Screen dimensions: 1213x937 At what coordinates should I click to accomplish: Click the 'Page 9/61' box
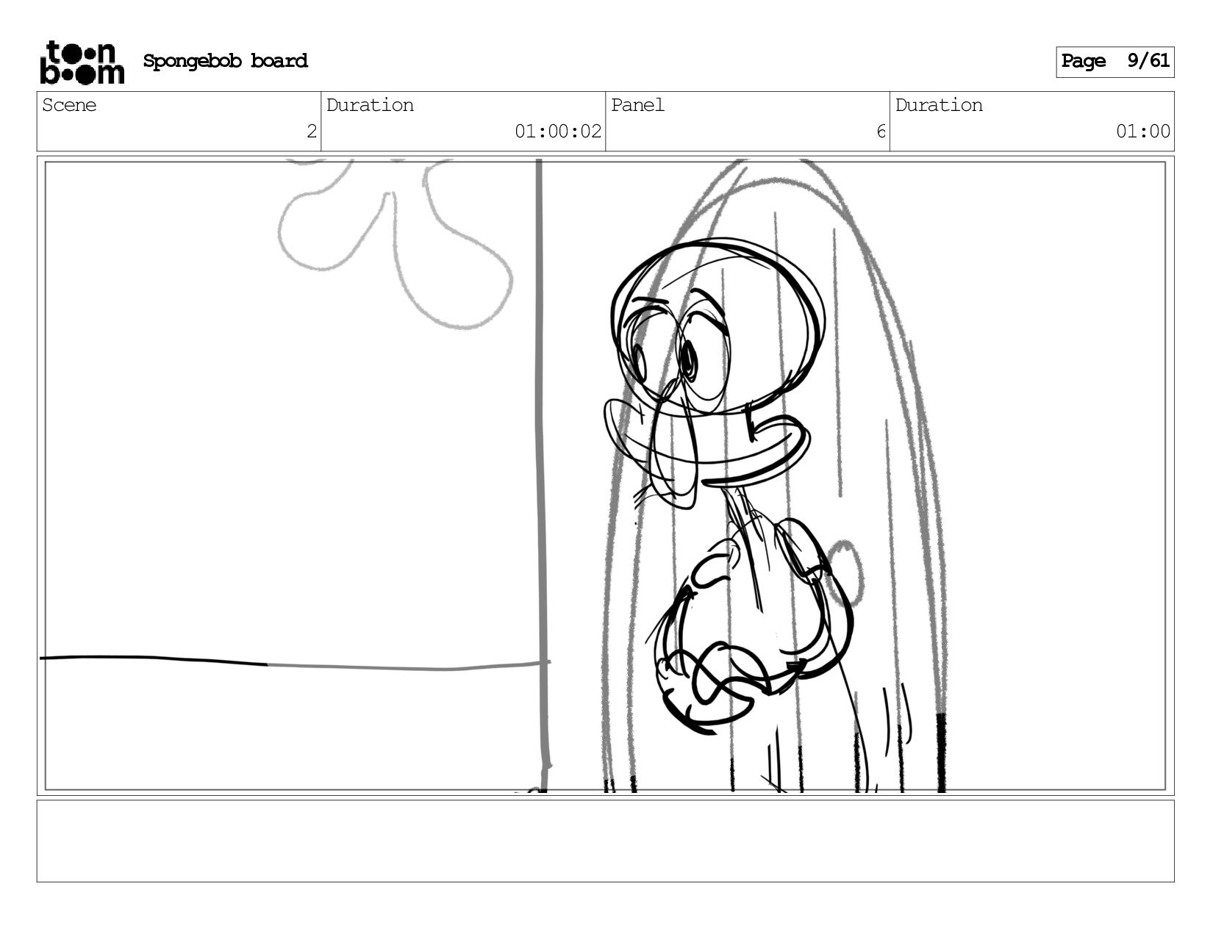pyautogui.click(x=1114, y=62)
